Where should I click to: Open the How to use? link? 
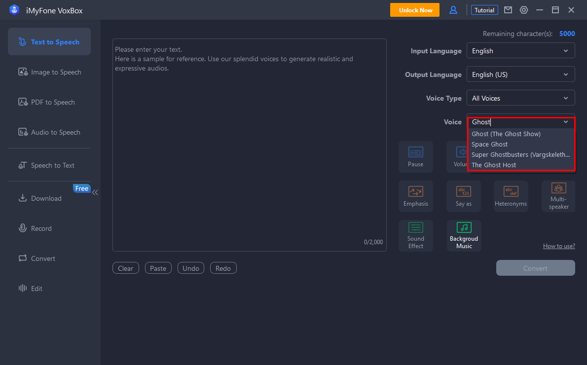click(x=559, y=246)
